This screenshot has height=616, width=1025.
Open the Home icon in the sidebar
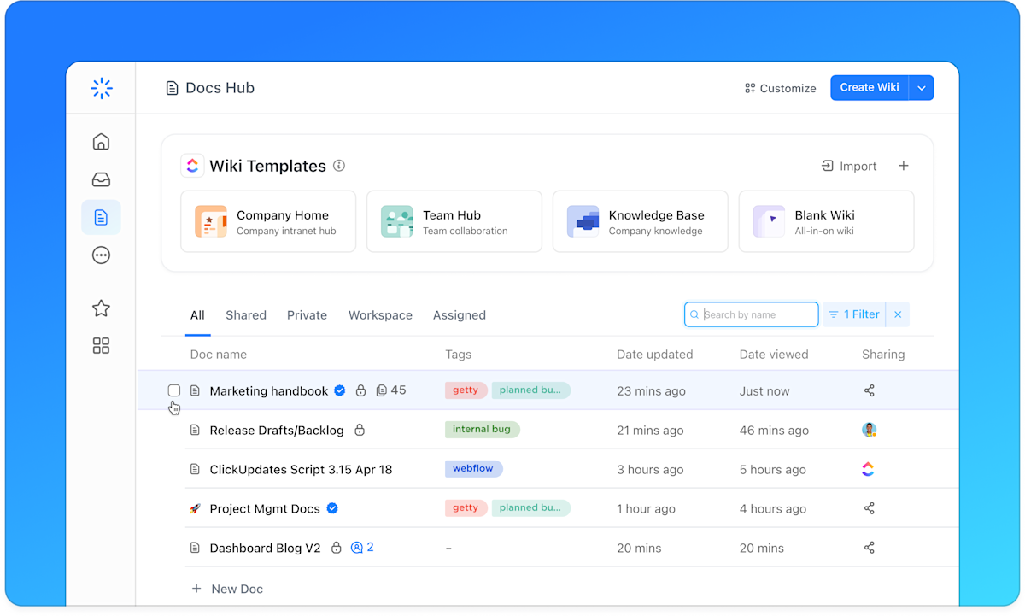[101, 141]
